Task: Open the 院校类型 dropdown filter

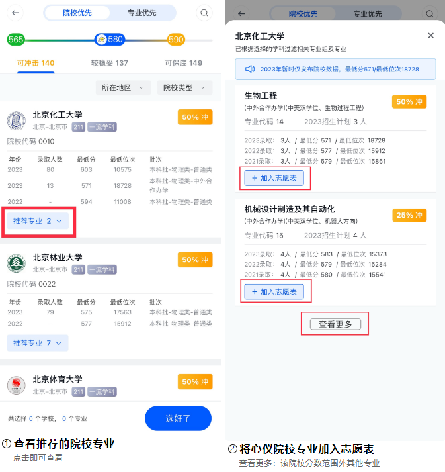Action: (184, 87)
